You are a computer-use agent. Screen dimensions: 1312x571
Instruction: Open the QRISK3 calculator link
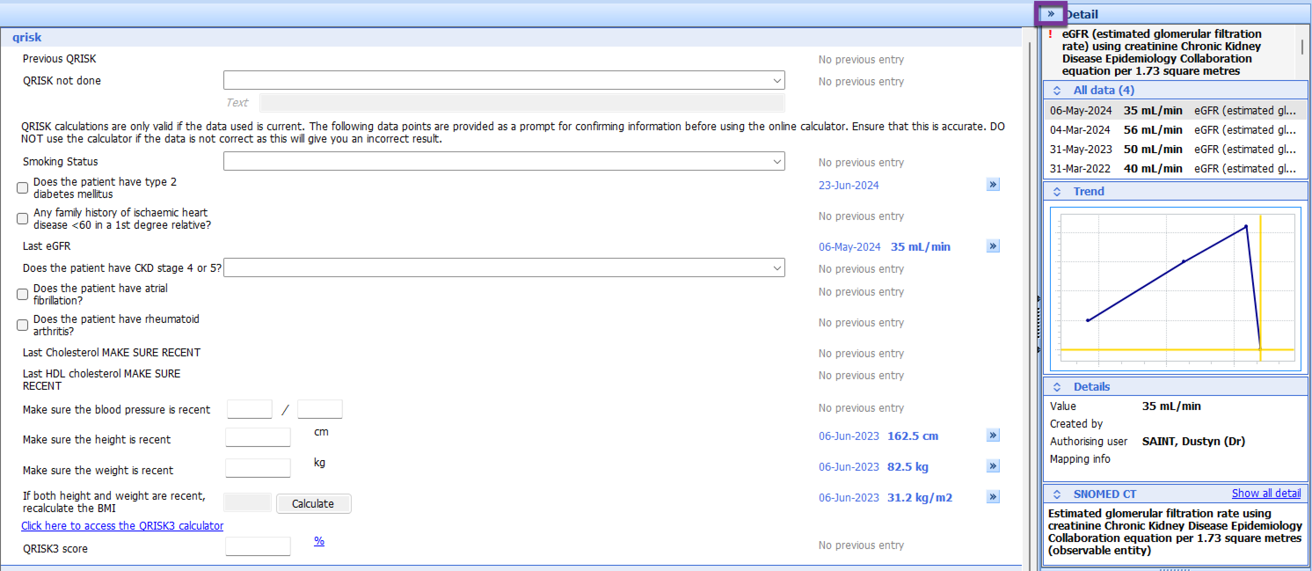(x=122, y=526)
